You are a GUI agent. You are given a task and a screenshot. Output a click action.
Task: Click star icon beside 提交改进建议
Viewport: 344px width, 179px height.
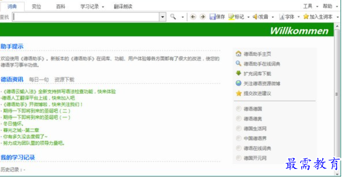pyautogui.click(x=238, y=93)
